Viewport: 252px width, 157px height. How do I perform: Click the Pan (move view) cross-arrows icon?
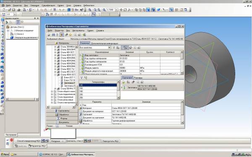[x=121, y=10]
